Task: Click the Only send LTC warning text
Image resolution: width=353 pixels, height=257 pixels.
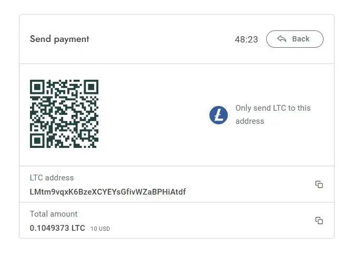Action: 273,114
